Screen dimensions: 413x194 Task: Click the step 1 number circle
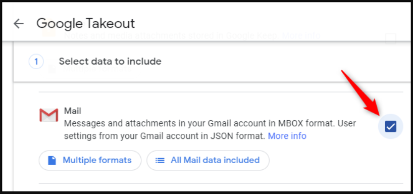pyautogui.click(x=36, y=62)
